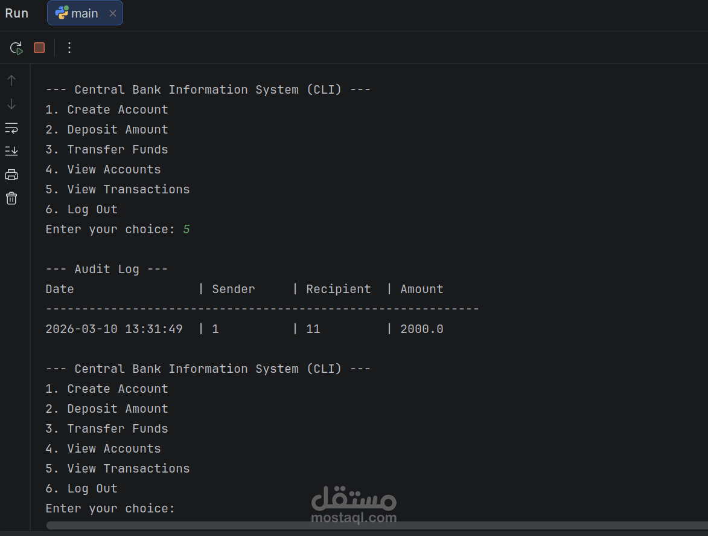This screenshot has height=536, width=708.
Task: Click second menu's '1. Create Account' line
Action: [107, 389]
